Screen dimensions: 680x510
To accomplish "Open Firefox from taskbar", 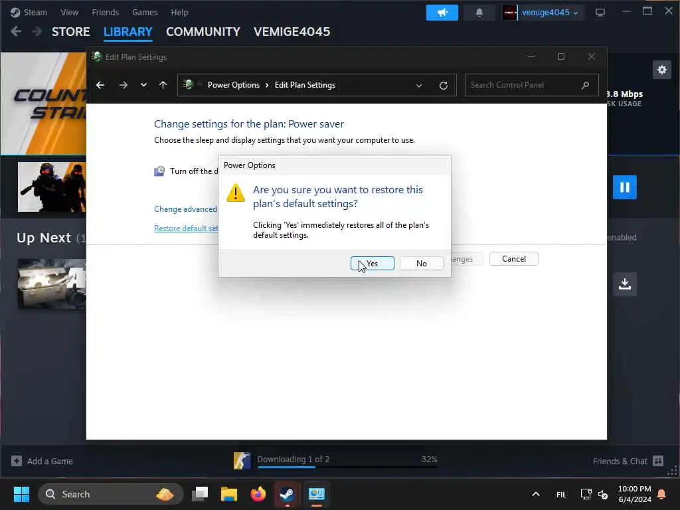I will tap(258, 494).
